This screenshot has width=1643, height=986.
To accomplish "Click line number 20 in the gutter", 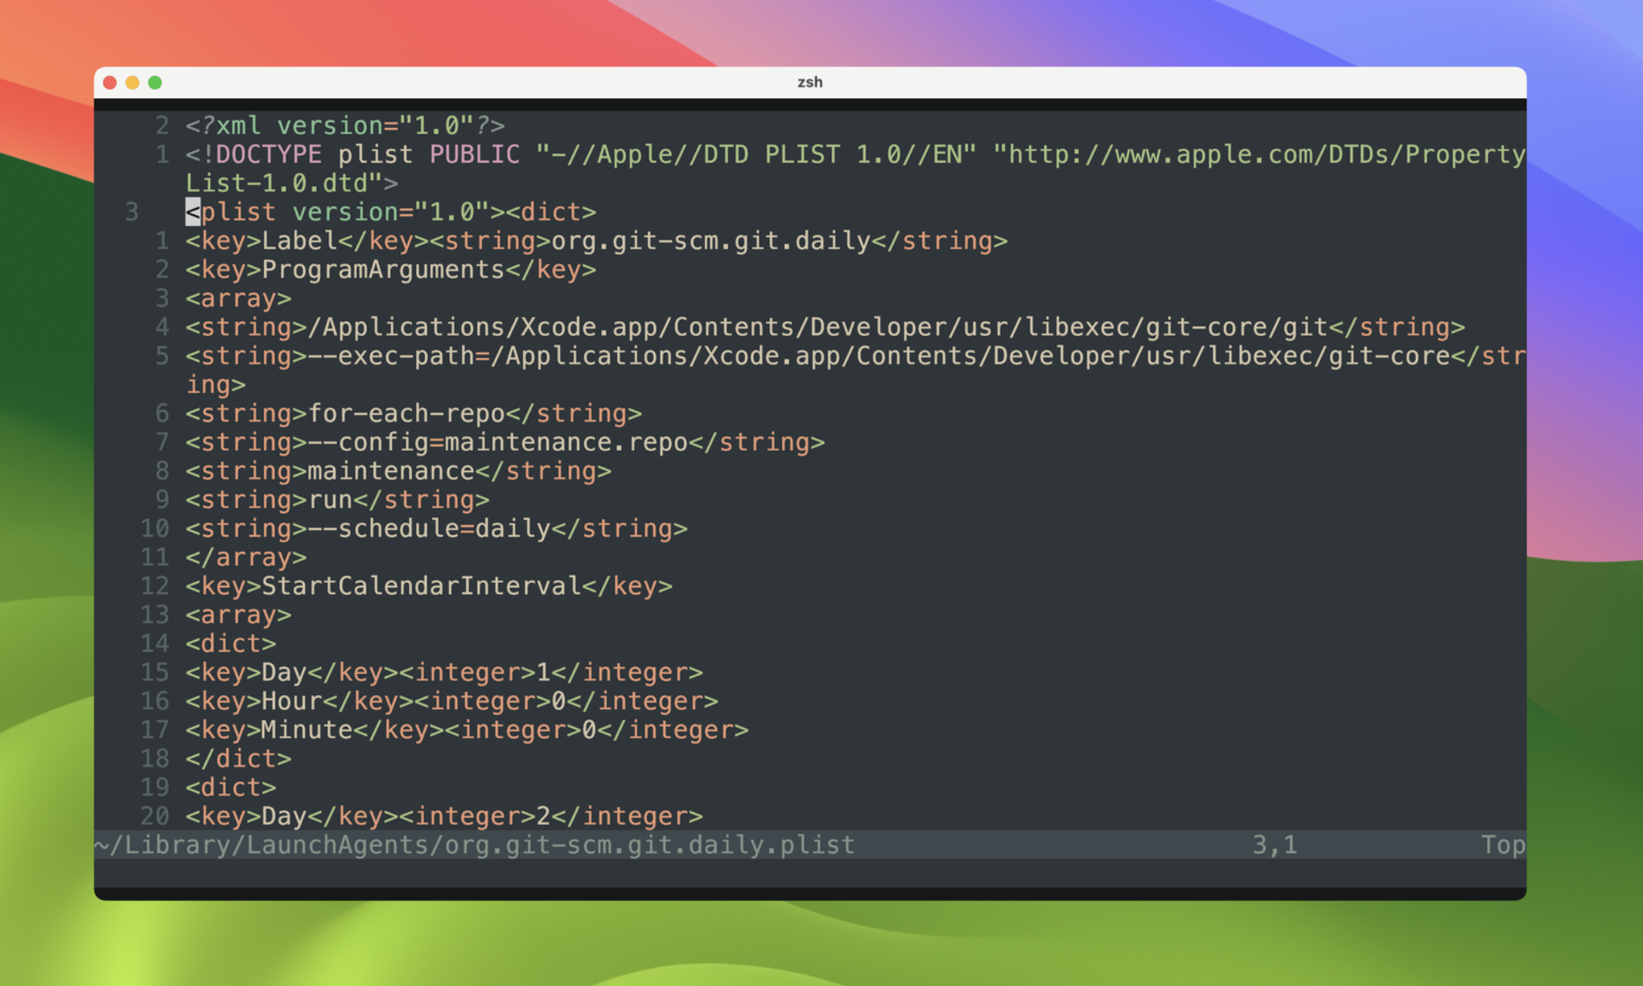I will 154,816.
